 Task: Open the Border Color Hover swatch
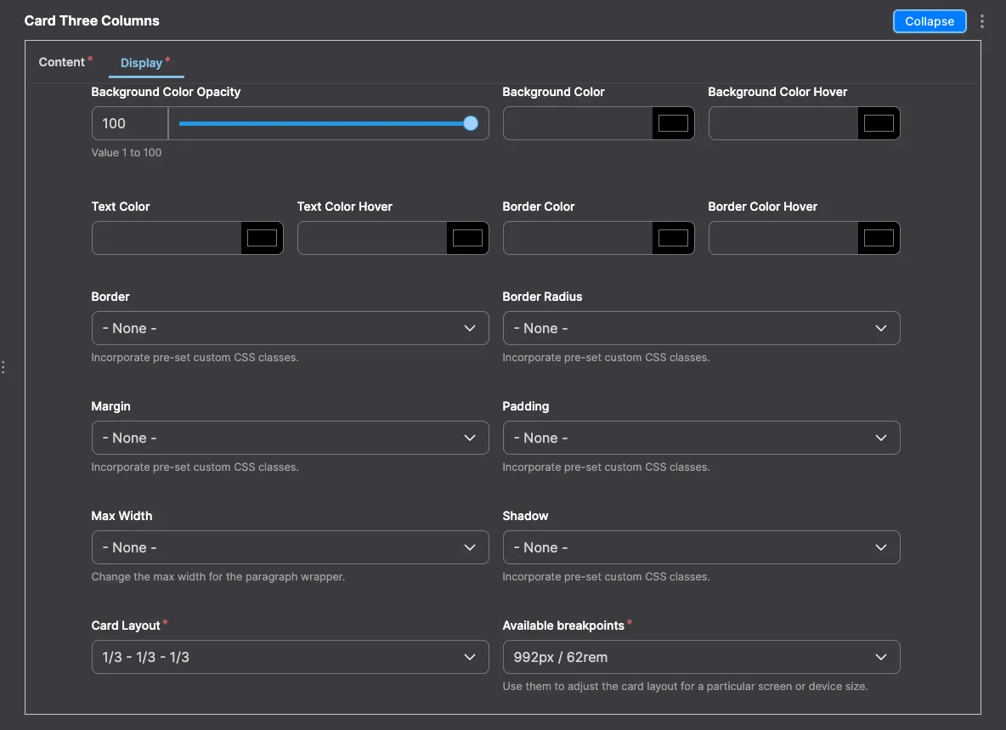coord(879,238)
